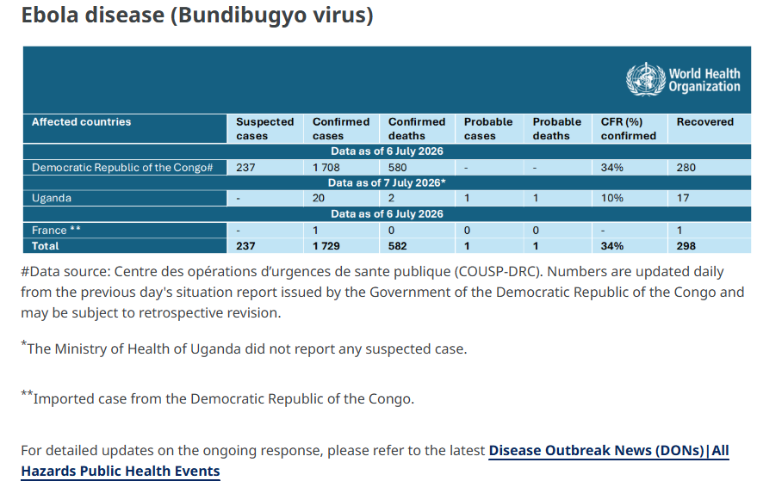Click the Suspected cases column header
Viewport: 757px width, 481px height.
[264, 129]
